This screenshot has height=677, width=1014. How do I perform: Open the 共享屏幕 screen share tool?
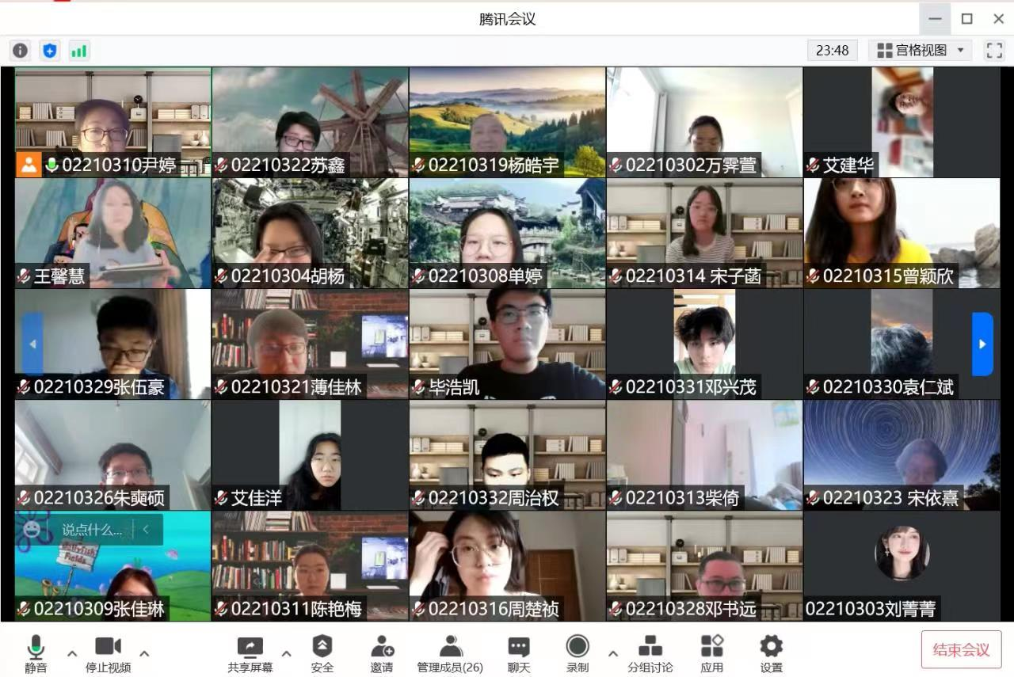250,654
